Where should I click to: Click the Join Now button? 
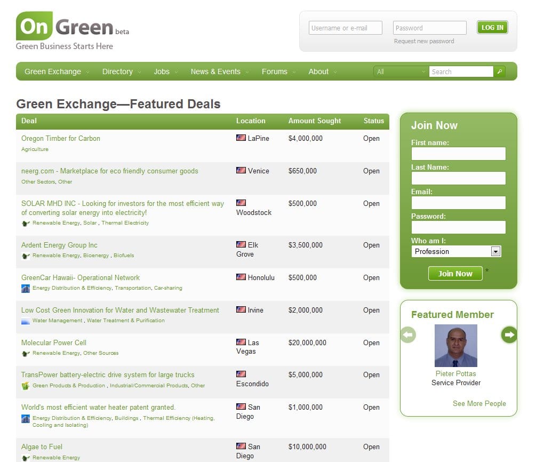[455, 274]
